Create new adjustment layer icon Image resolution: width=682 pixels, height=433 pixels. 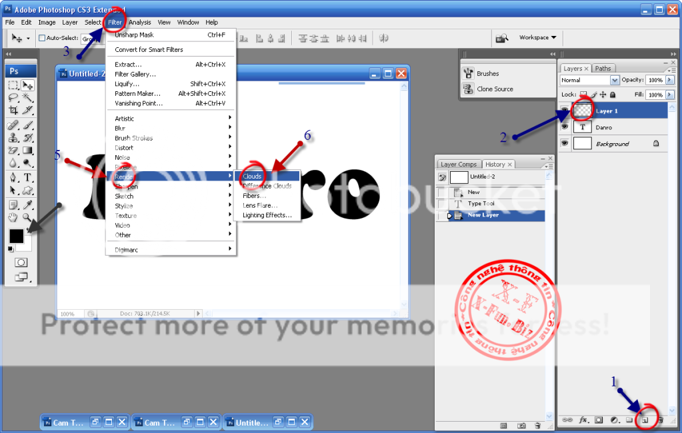[x=614, y=420]
